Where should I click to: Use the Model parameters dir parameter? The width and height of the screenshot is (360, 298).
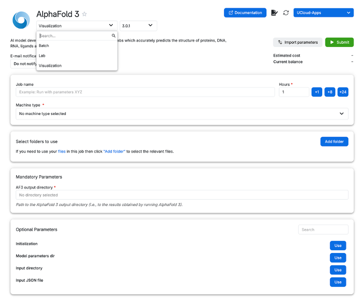338,258
